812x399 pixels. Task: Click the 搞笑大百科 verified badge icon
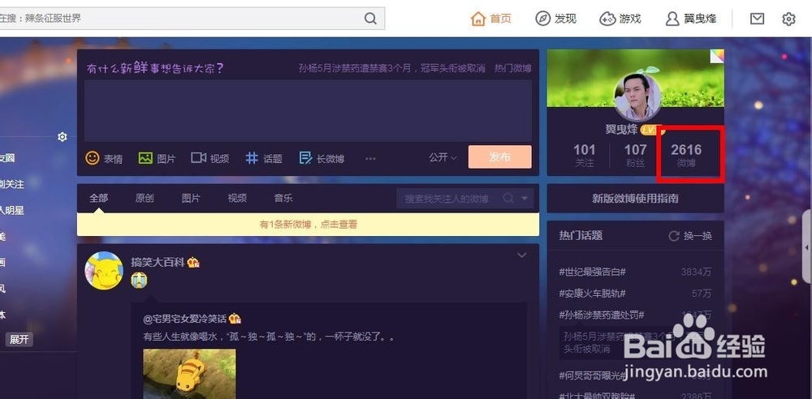[x=193, y=263]
